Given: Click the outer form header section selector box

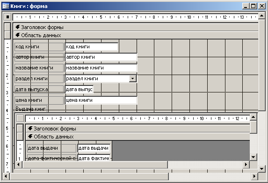Looking at the screenshot, I should point(7,27).
